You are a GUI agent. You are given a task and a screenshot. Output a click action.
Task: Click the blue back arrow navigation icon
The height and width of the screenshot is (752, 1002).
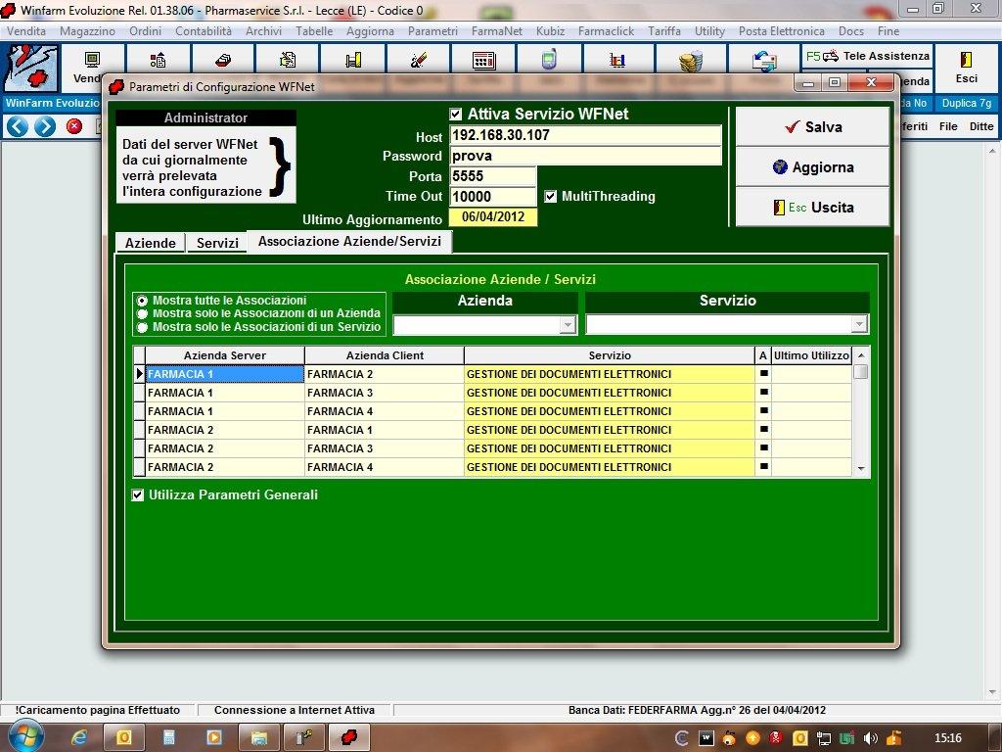point(17,126)
